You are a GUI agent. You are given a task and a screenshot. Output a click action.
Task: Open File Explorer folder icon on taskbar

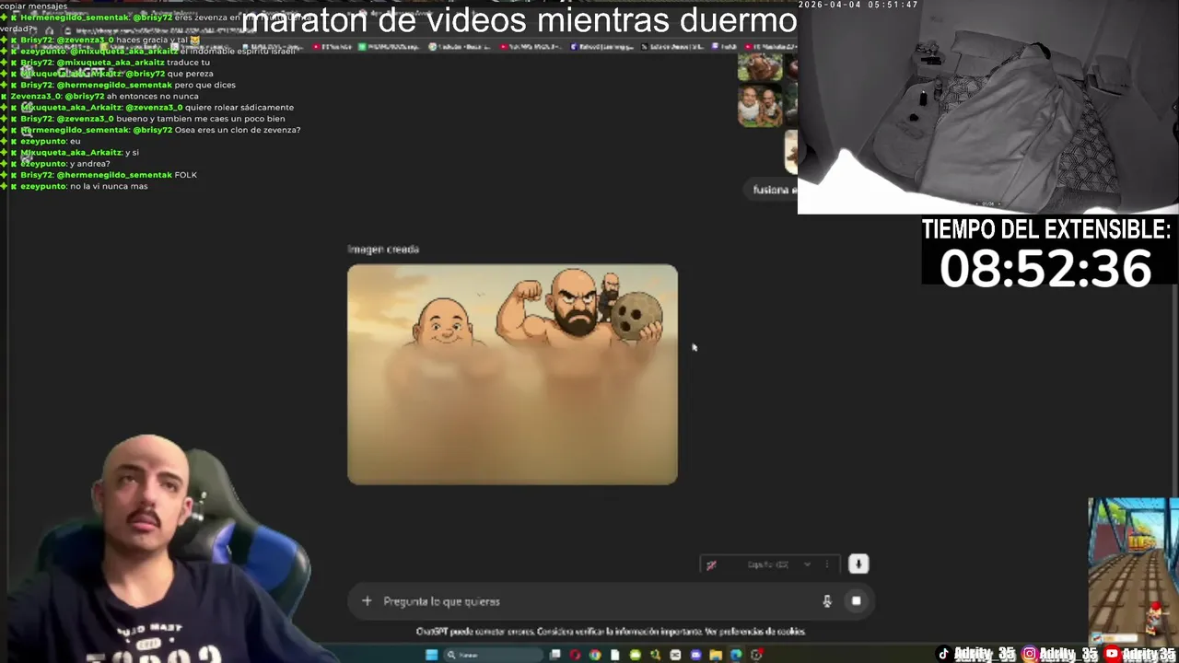click(x=716, y=655)
